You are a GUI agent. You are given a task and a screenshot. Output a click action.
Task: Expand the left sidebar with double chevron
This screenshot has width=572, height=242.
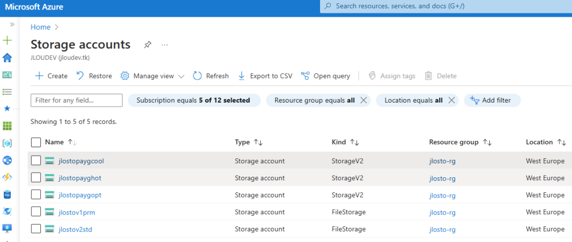[x=12, y=25]
